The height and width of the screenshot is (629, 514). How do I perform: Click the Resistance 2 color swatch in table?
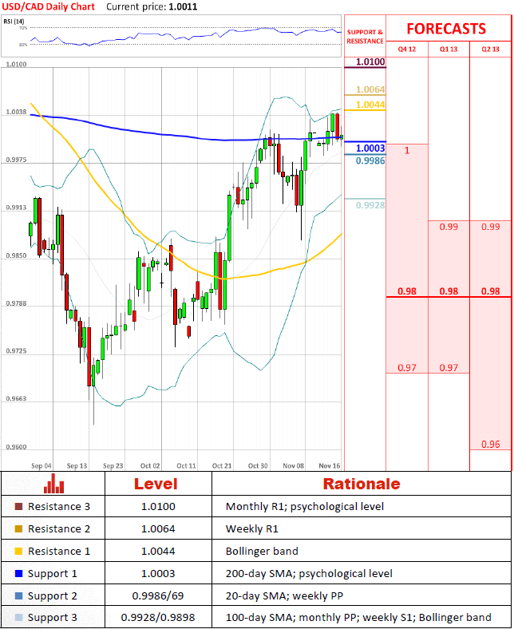18,529
